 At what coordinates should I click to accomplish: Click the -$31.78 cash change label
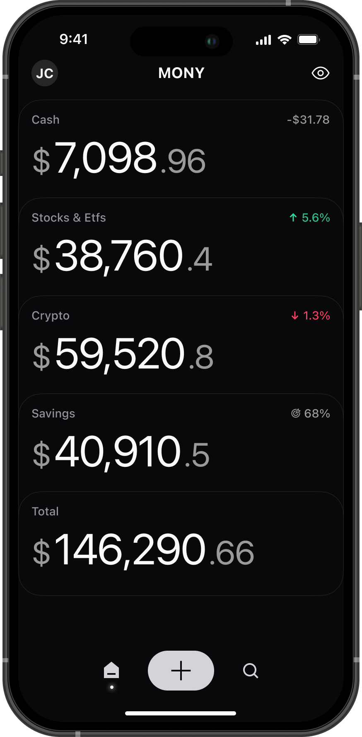[309, 120]
